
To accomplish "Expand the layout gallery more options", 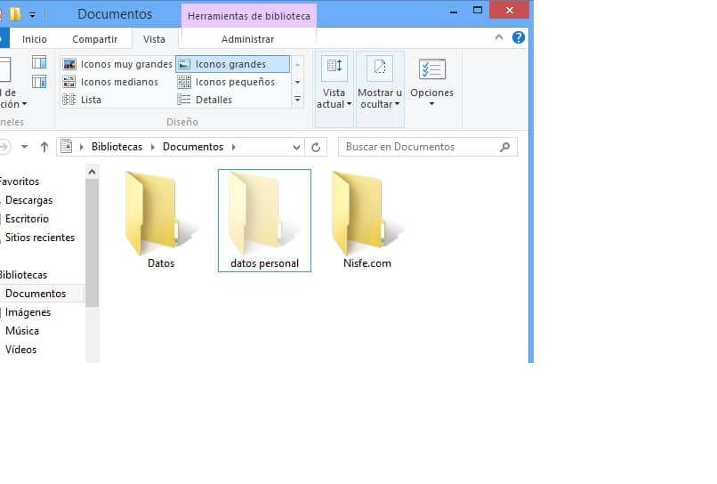I will click(x=297, y=100).
